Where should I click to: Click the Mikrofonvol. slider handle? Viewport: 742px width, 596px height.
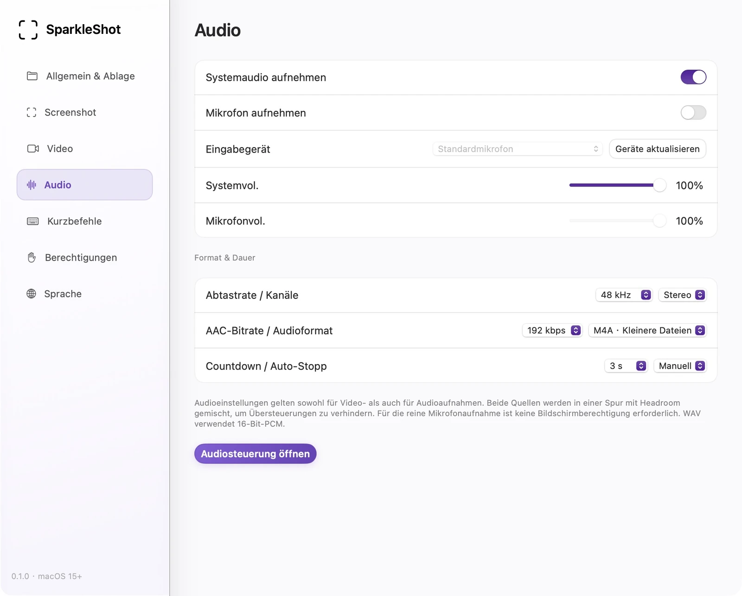click(659, 221)
